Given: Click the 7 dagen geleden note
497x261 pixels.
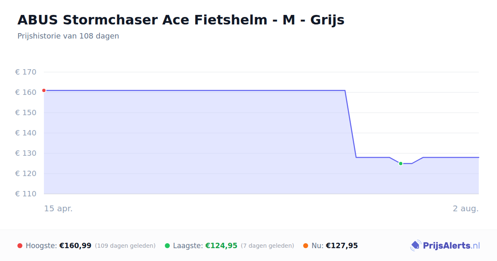Looking at the screenshot, I should point(268,246).
